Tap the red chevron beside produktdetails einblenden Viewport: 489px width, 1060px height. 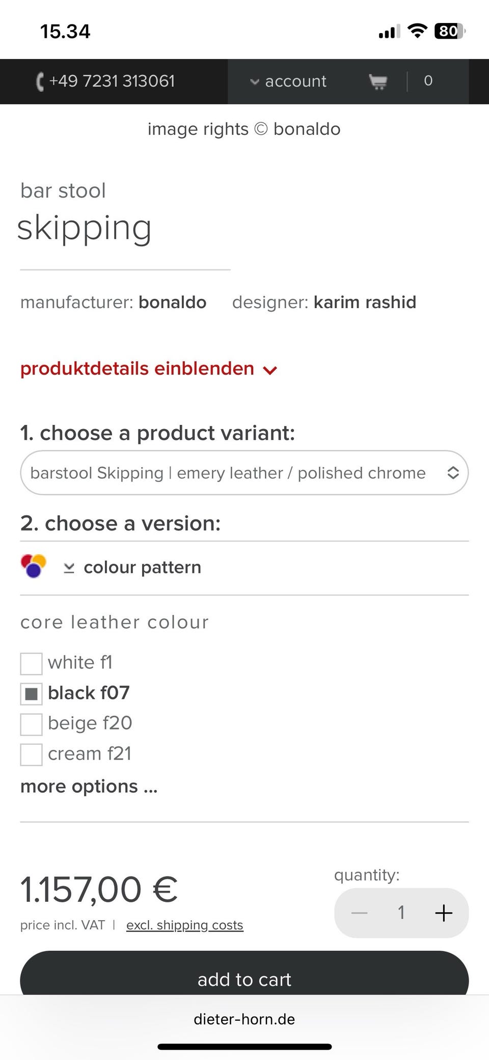point(270,370)
